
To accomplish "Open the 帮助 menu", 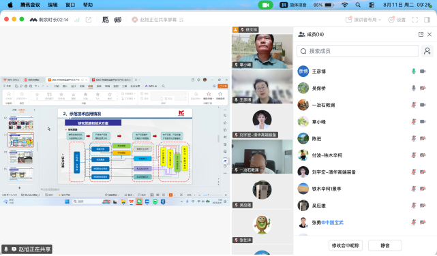I will pos(88,5).
